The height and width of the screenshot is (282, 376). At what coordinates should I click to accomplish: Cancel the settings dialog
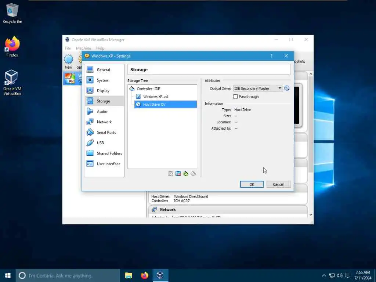click(x=278, y=184)
